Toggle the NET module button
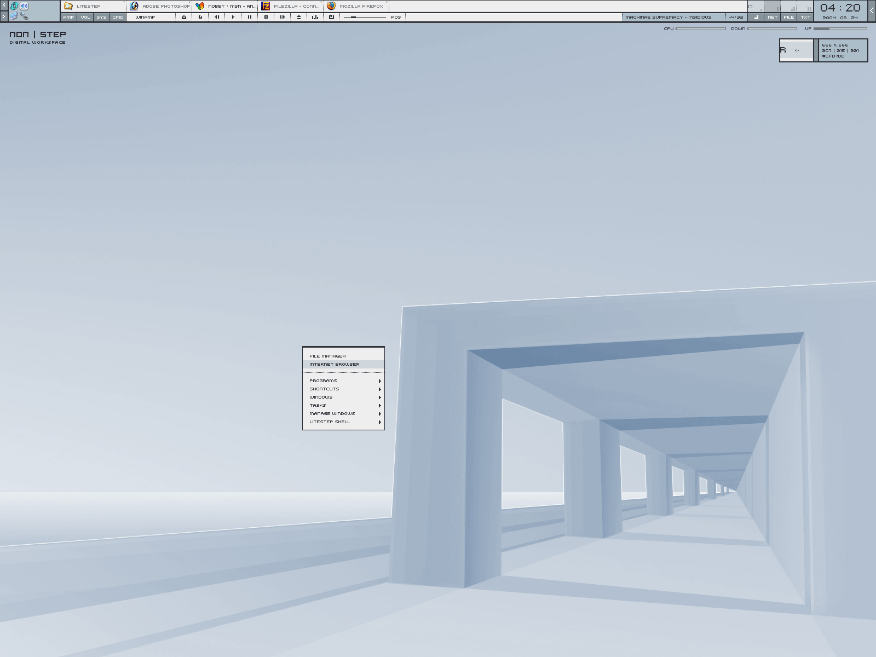 coord(772,17)
